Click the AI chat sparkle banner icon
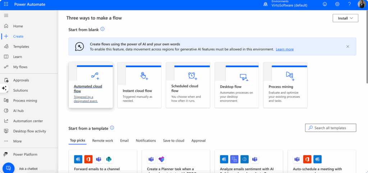Image resolution: width=368 pixels, height=173 pixels. point(79,47)
